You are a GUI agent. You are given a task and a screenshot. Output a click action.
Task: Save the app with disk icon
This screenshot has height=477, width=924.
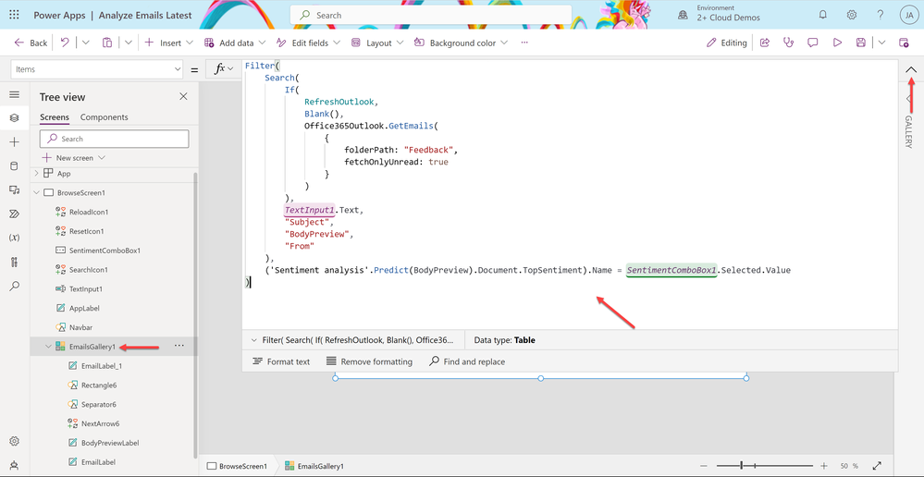pyautogui.click(x=861, y=43)
